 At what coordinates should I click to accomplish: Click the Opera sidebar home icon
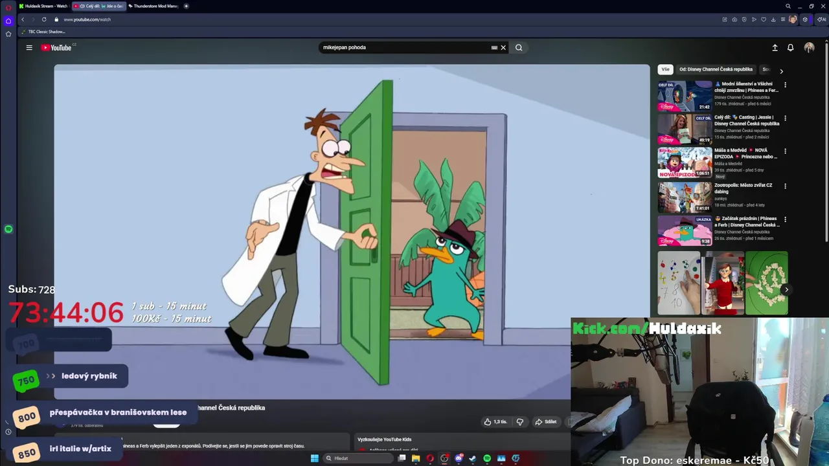(8, 21)
